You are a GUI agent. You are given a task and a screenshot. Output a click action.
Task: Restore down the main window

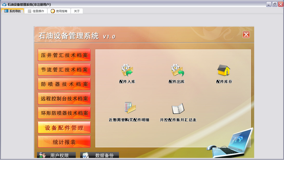275,4
